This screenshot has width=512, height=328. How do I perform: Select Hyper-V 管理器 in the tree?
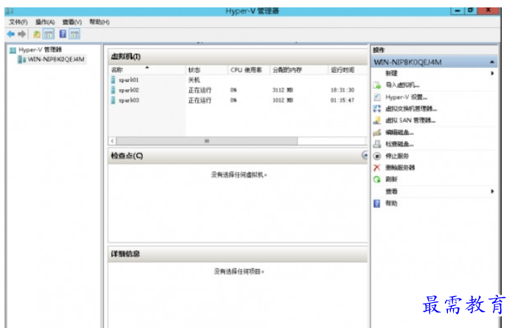(41, 49)
